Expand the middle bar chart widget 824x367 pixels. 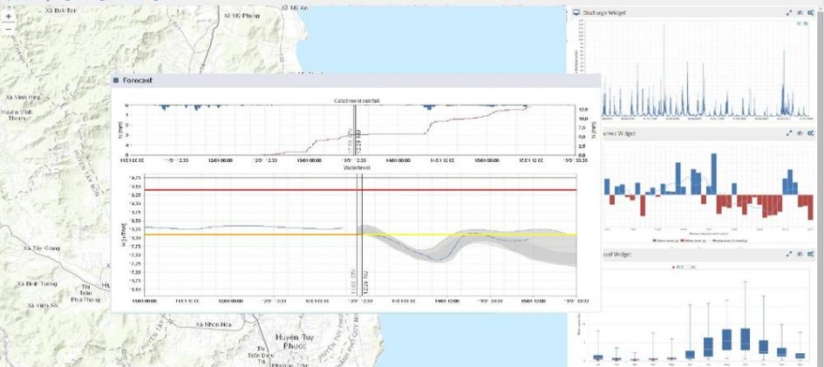pyautogui.click(x=788, y=133)
